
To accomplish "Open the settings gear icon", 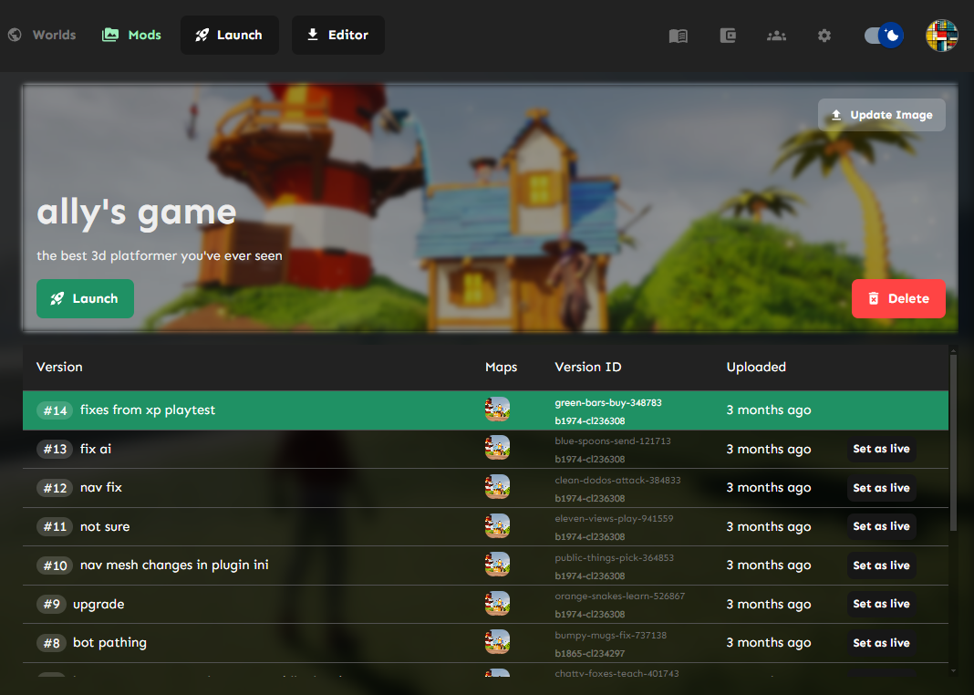I will [x=824, y=36].
